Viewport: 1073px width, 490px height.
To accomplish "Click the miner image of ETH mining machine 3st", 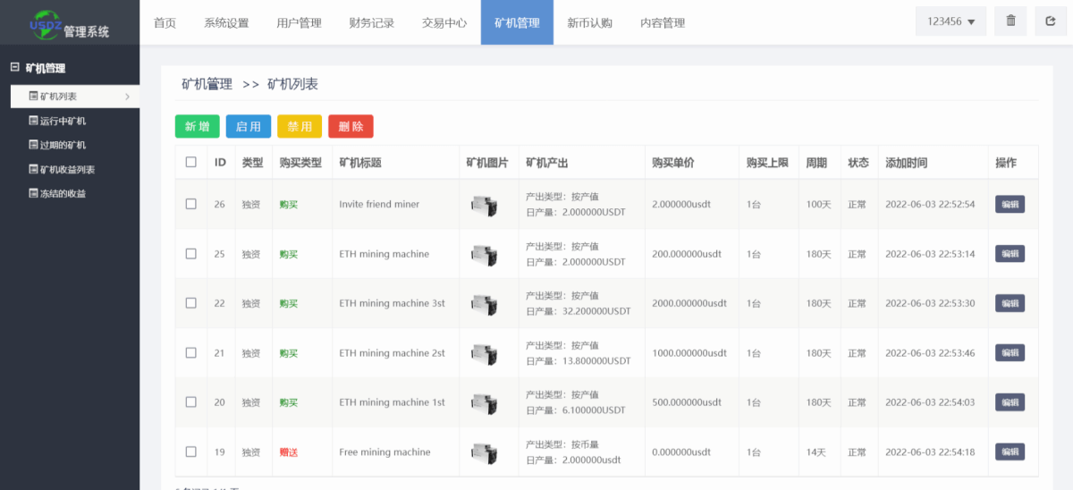I will click(x=484, y=304).
